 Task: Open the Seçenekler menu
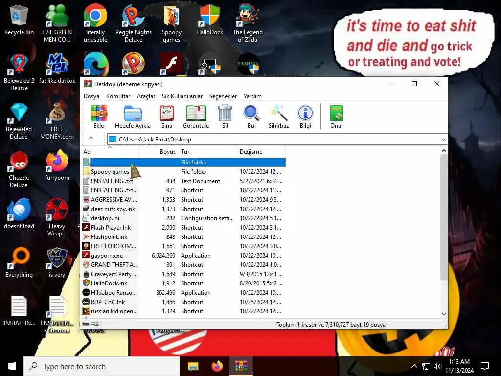223,96
